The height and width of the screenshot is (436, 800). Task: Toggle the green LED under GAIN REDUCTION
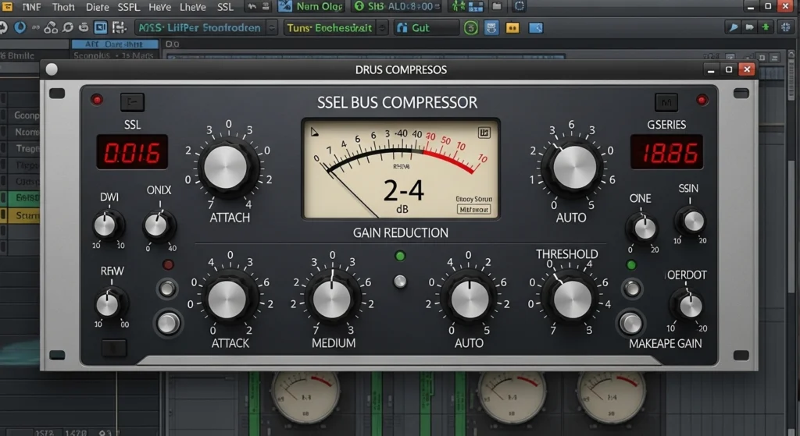click(400, 256)
